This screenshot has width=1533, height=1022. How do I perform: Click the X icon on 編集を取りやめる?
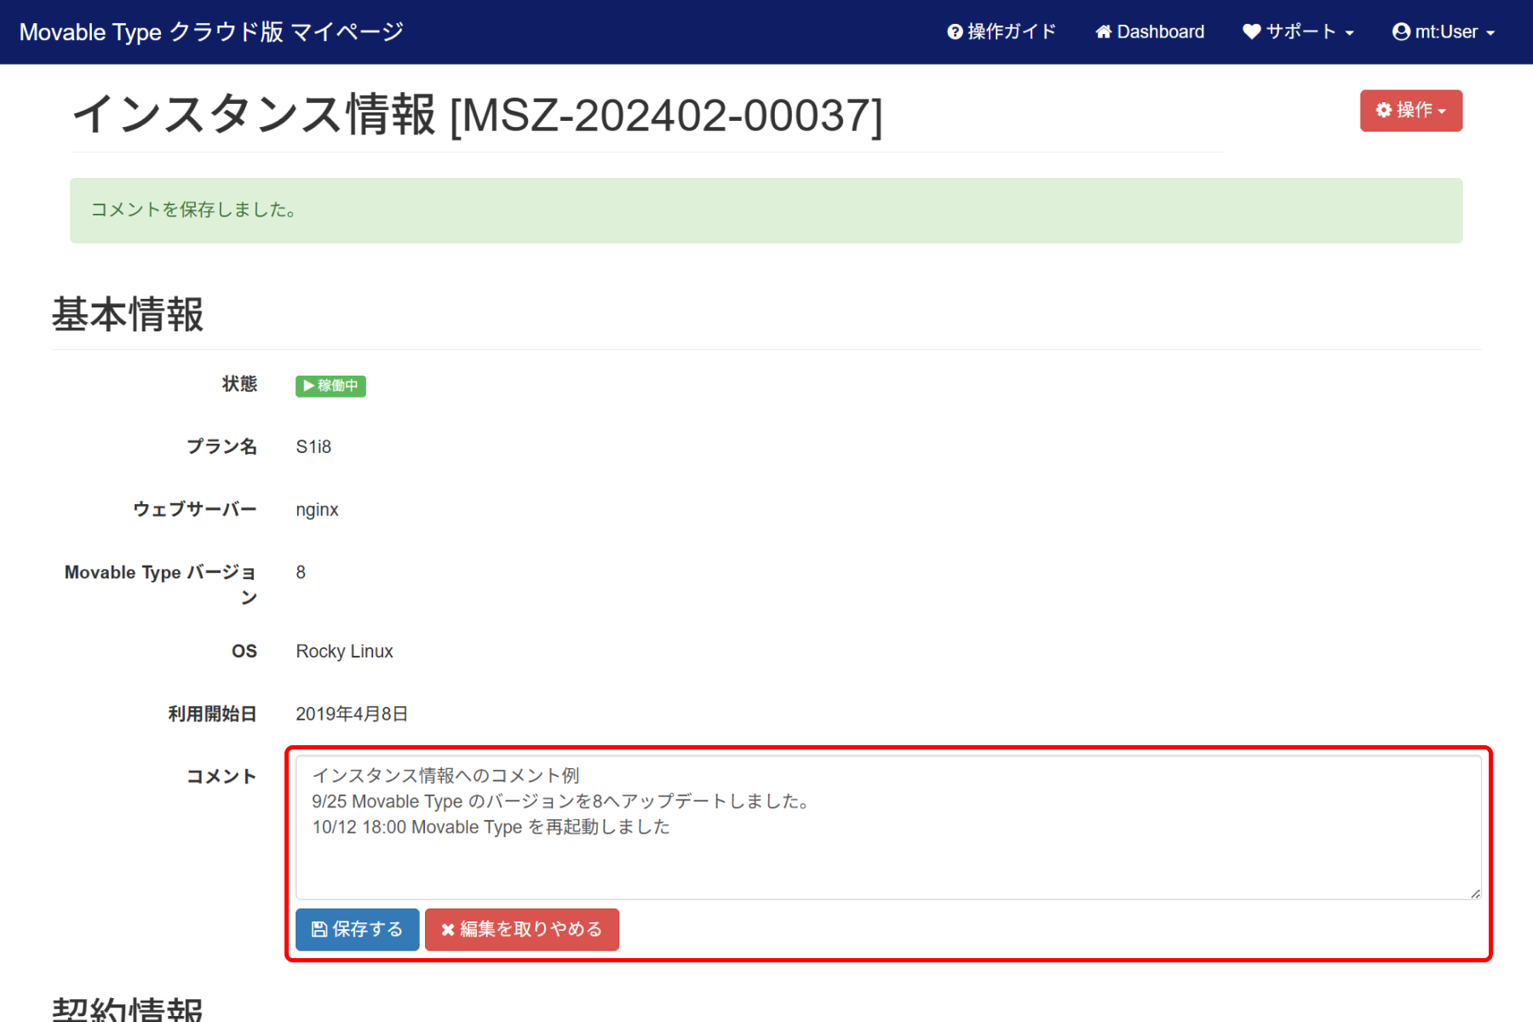click(447, 930)
